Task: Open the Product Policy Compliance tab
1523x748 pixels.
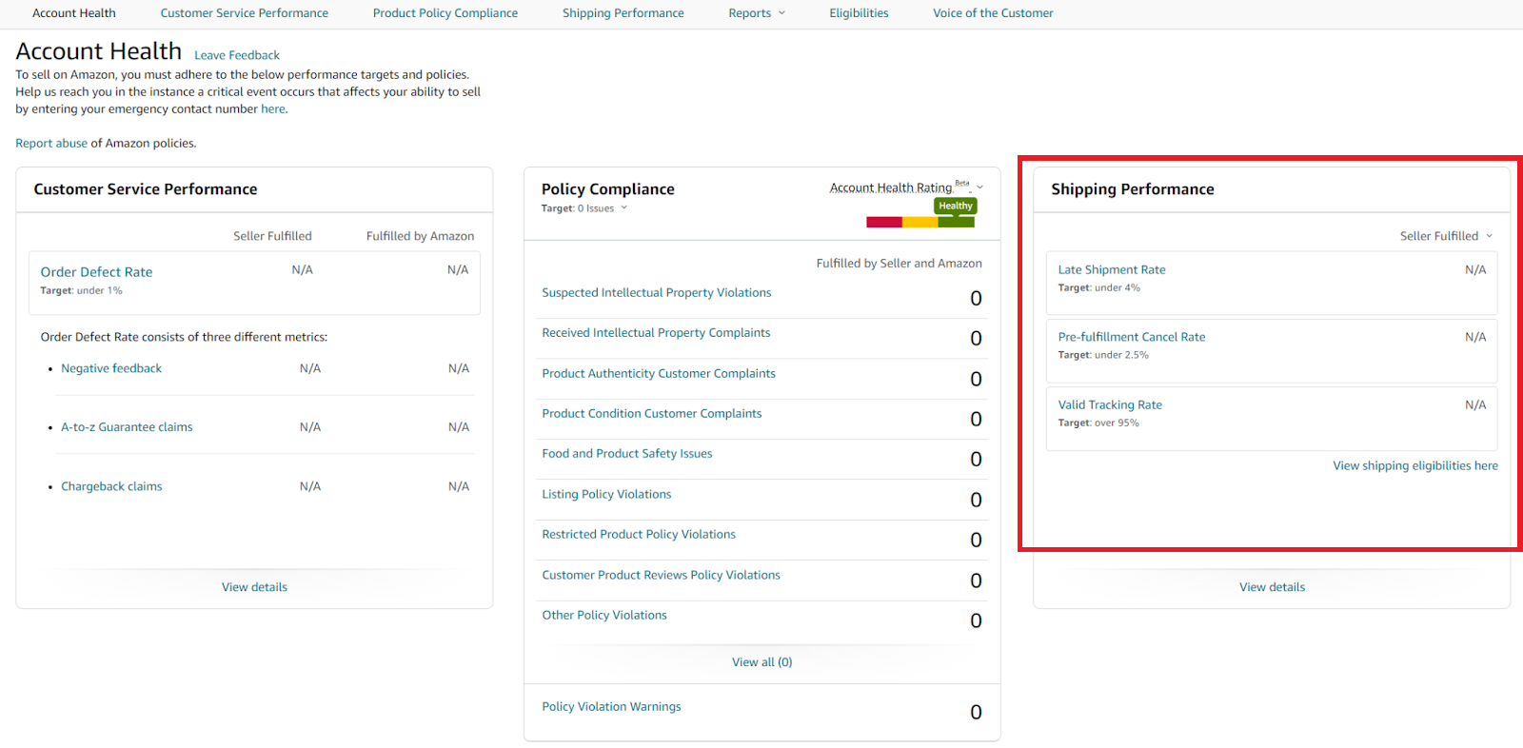Action: pyautogui.click(x=445, y=13)
